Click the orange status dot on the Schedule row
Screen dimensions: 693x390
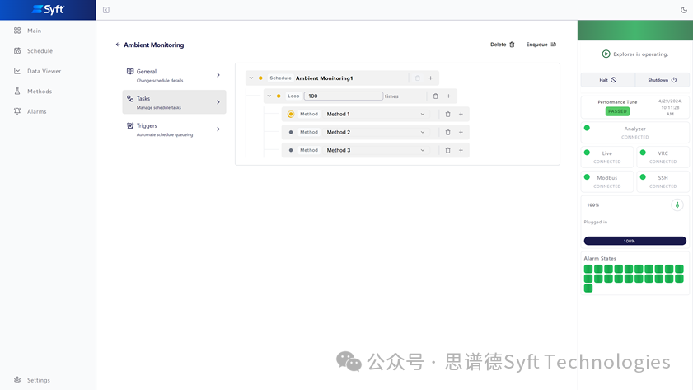(x=260, y=78)
